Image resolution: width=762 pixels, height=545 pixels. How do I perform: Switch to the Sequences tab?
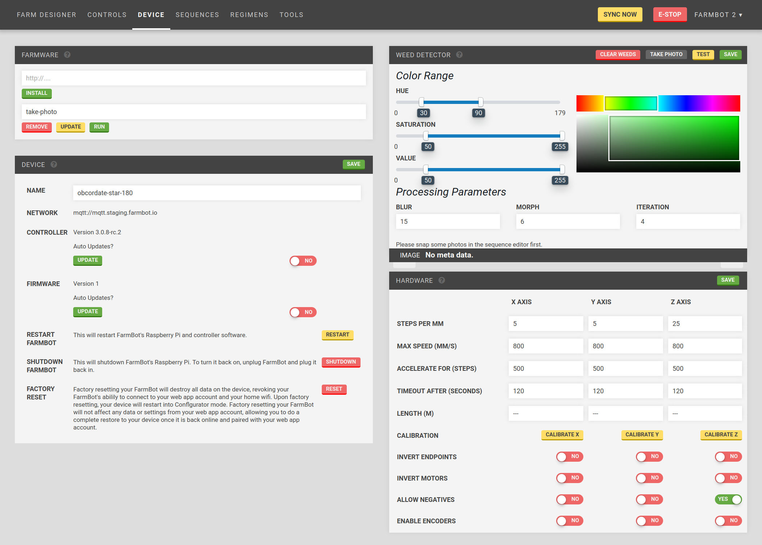tap(197, 15)
